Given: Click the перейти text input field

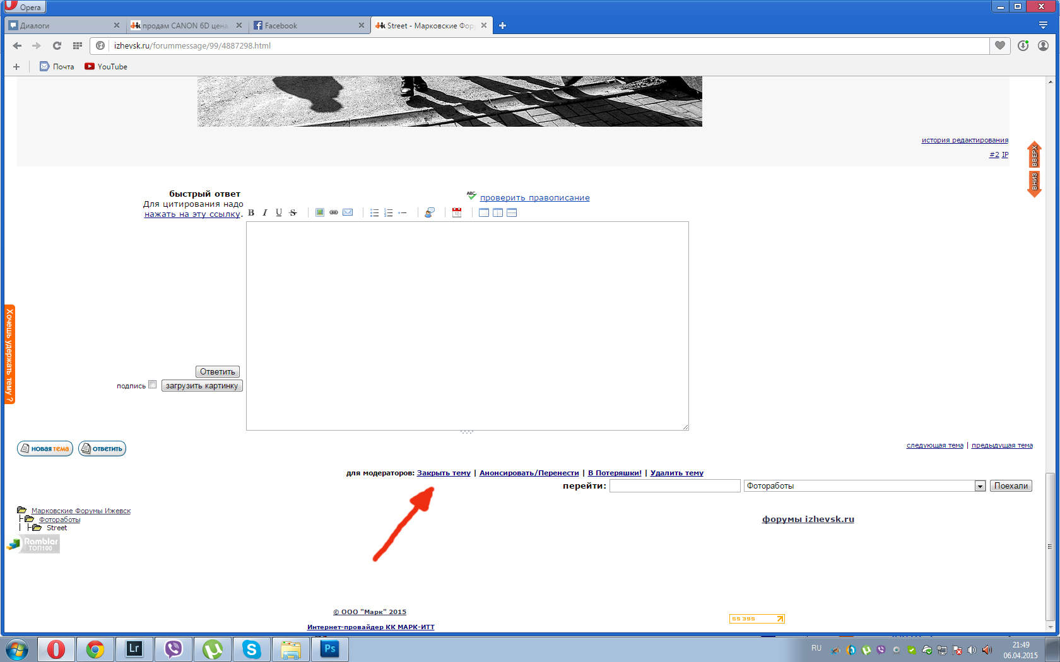Looking at the screenshot, I should [674, 486].
